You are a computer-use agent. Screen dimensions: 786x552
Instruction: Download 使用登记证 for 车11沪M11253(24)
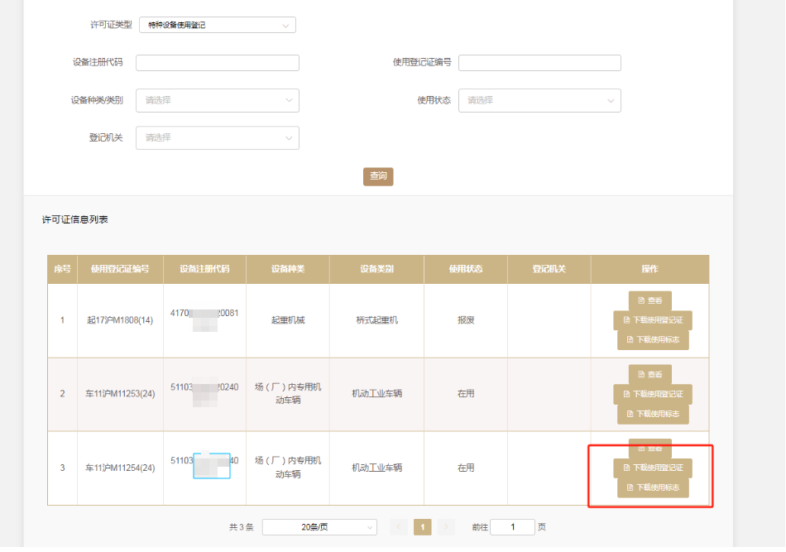pyautogui.click(x=653, y=394)
